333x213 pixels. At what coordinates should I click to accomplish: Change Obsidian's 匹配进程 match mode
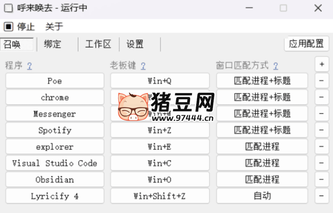[262, 180]
